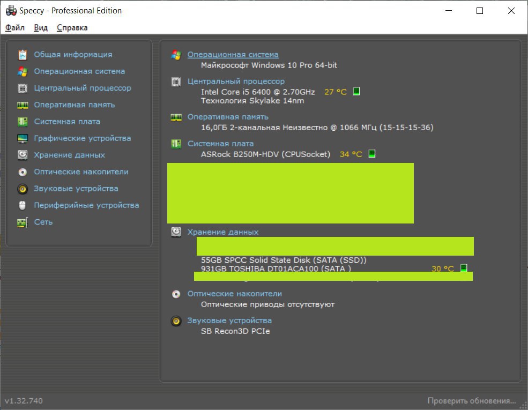528x410 pixels.
Task: Click sidebar Звуковые устройства speaker icon
Action: click(23, 189)
